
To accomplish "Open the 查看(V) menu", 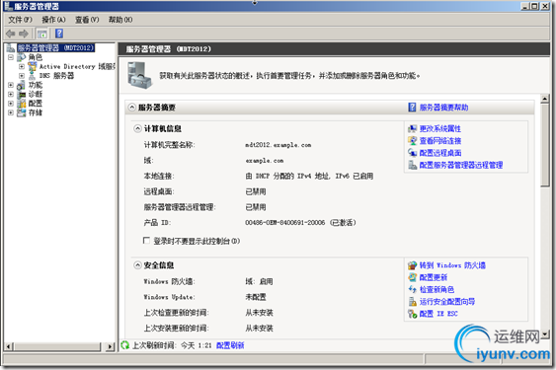I will (x=87, y=20).
